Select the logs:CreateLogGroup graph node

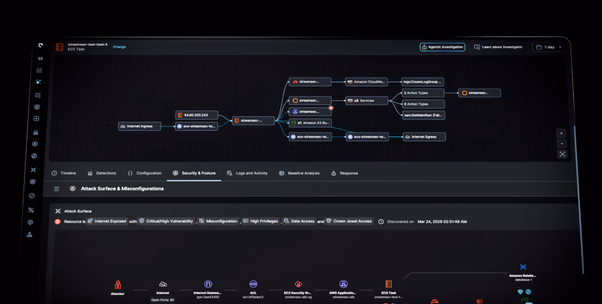[423, 82]
